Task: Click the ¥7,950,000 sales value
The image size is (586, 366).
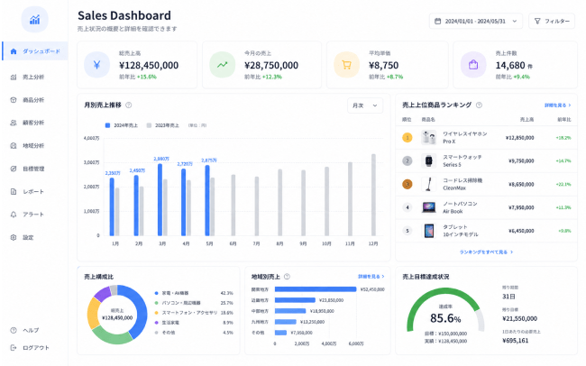Action: coord(521,207)
